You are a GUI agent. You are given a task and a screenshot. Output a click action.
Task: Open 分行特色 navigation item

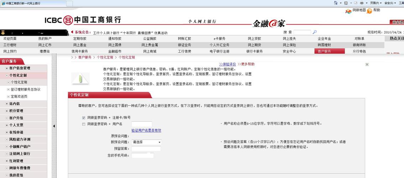tap(359, 51)
